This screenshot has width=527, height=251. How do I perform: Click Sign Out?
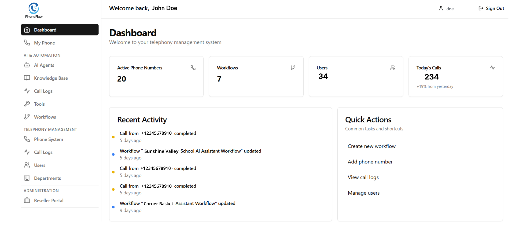tap(491, 8)
